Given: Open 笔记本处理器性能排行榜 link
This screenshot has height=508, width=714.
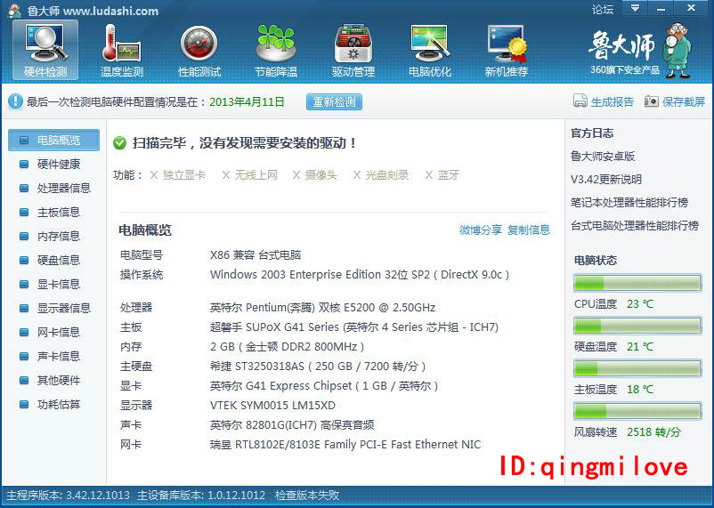Looking at the screenshot, I should coord(629,203).
